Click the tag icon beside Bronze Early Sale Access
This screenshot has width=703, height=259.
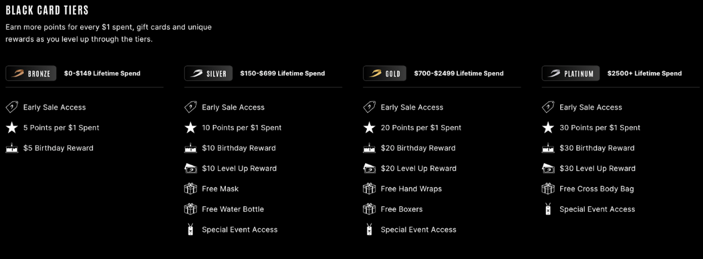pyautogui.click(x=12, y=107)
